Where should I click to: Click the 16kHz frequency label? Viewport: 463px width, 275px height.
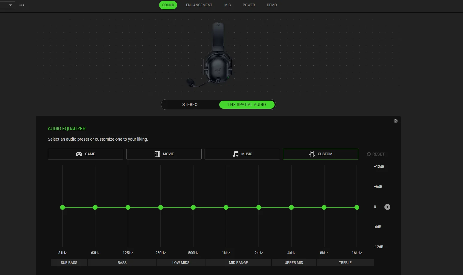point(357,253)
